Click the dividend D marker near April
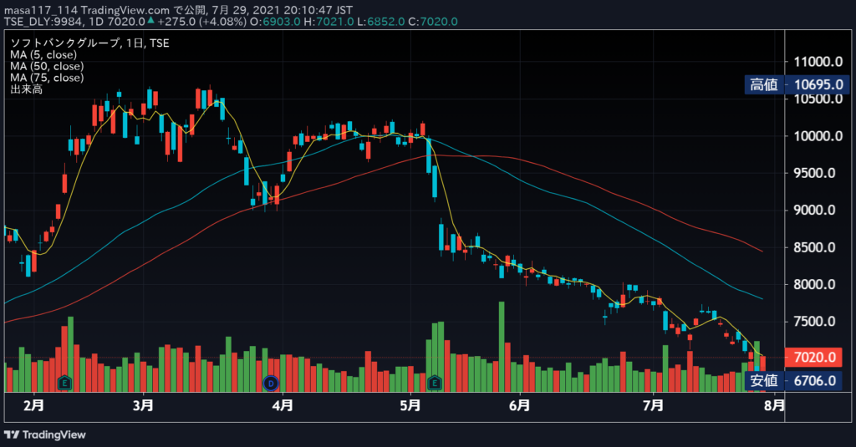856x447 pixels. click(271, 384)
